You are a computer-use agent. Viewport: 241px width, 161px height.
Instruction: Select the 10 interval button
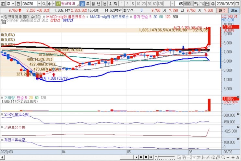[138, 4]
